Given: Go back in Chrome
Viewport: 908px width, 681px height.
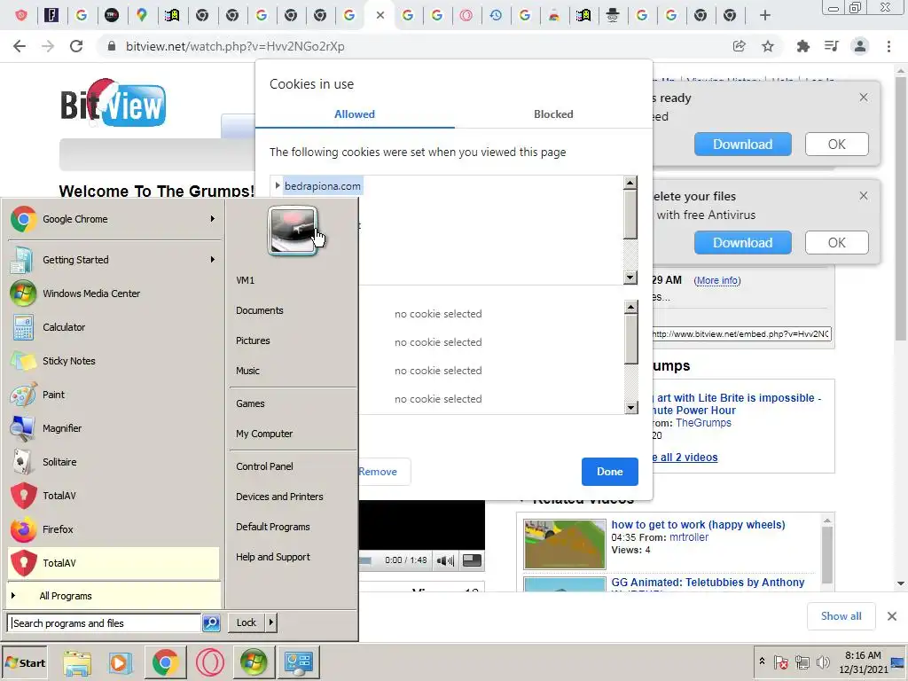Looking at the screenshot, I should [20, 46].
